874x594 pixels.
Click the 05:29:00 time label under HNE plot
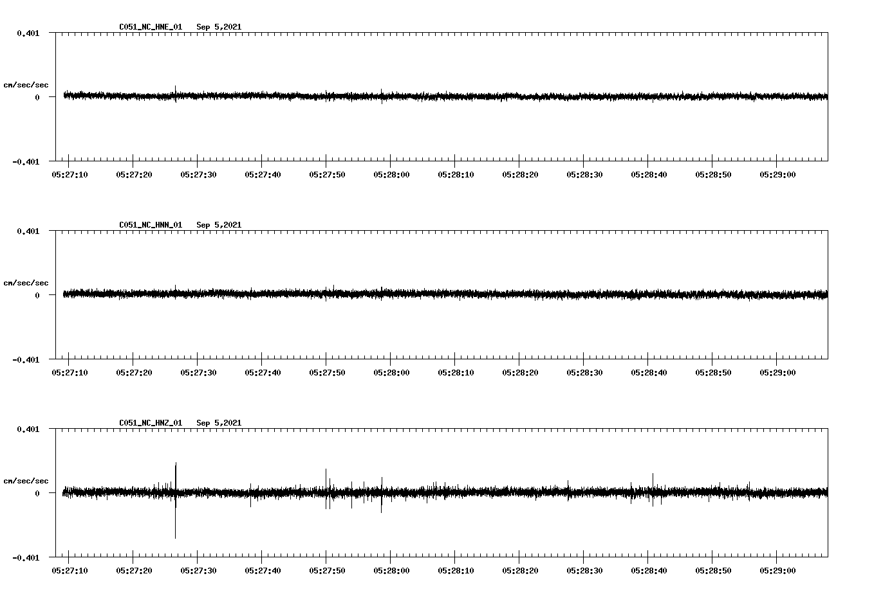(x=777, y=175)
